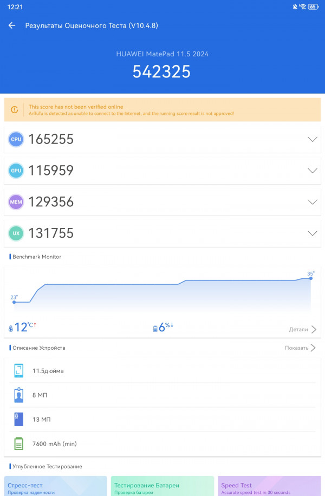This screenshot has width=325, height=496.
Task: Click the Углубленное Тестирование heading
Action: point(47,466)
